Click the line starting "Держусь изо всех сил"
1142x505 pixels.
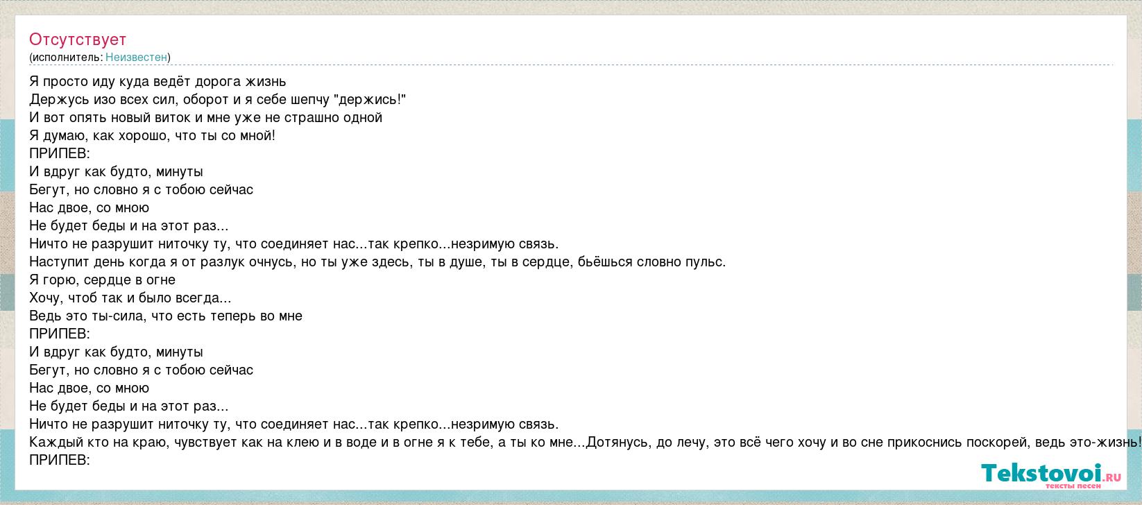click(x=218, y=100)
